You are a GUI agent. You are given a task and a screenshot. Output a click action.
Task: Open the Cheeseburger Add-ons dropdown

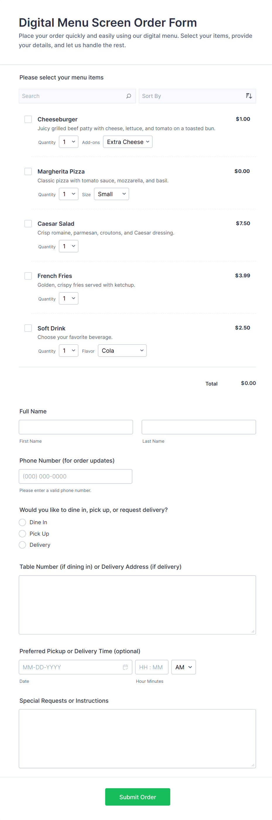128,142
